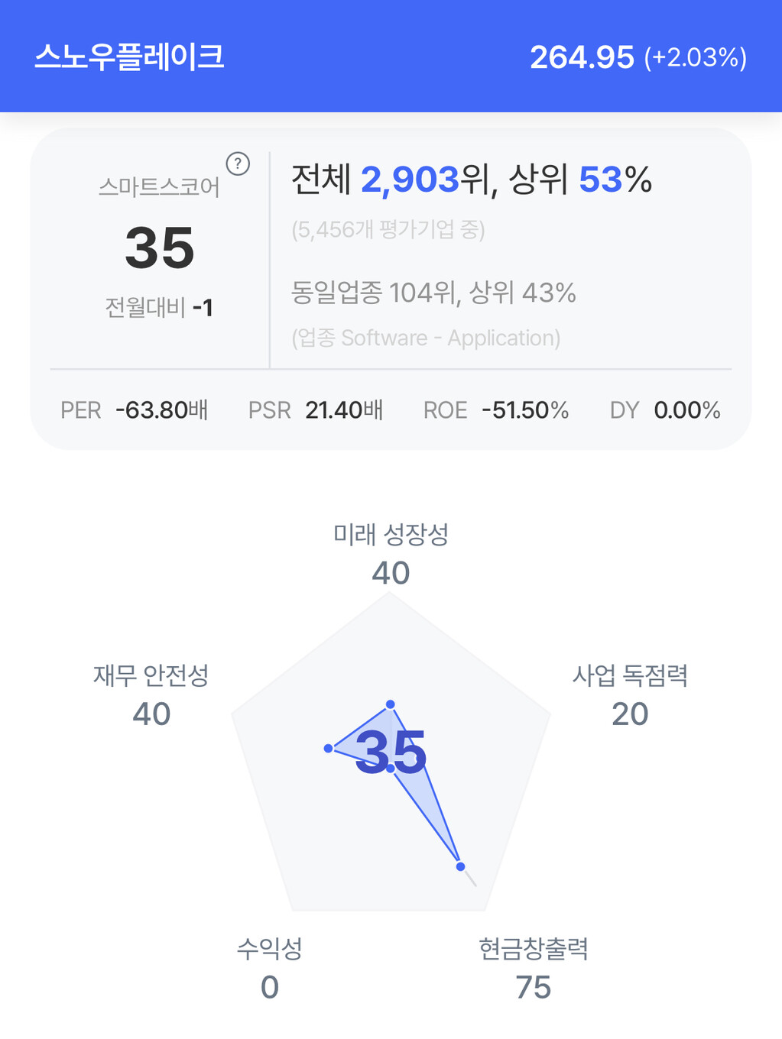Select the 사업 독점력 radar label

630,675
